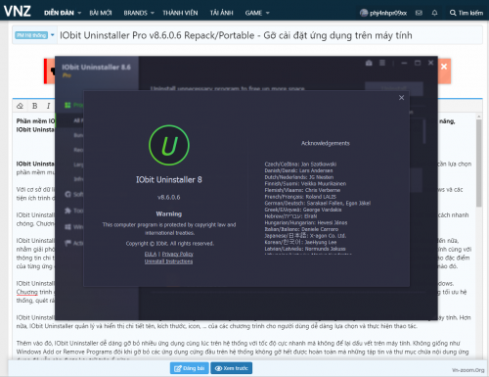Go to the BÀI MỚI page
This screenshot has height=377, width=489.
pyautogui.click(x=101, y=13)
